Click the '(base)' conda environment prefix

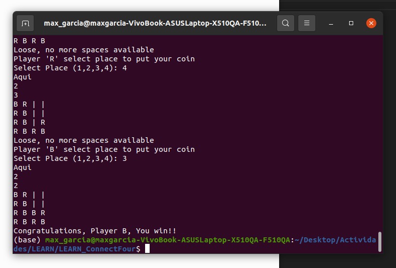(x=27, y=240)
